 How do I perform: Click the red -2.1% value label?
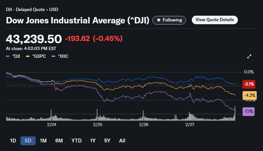point(249,84)
